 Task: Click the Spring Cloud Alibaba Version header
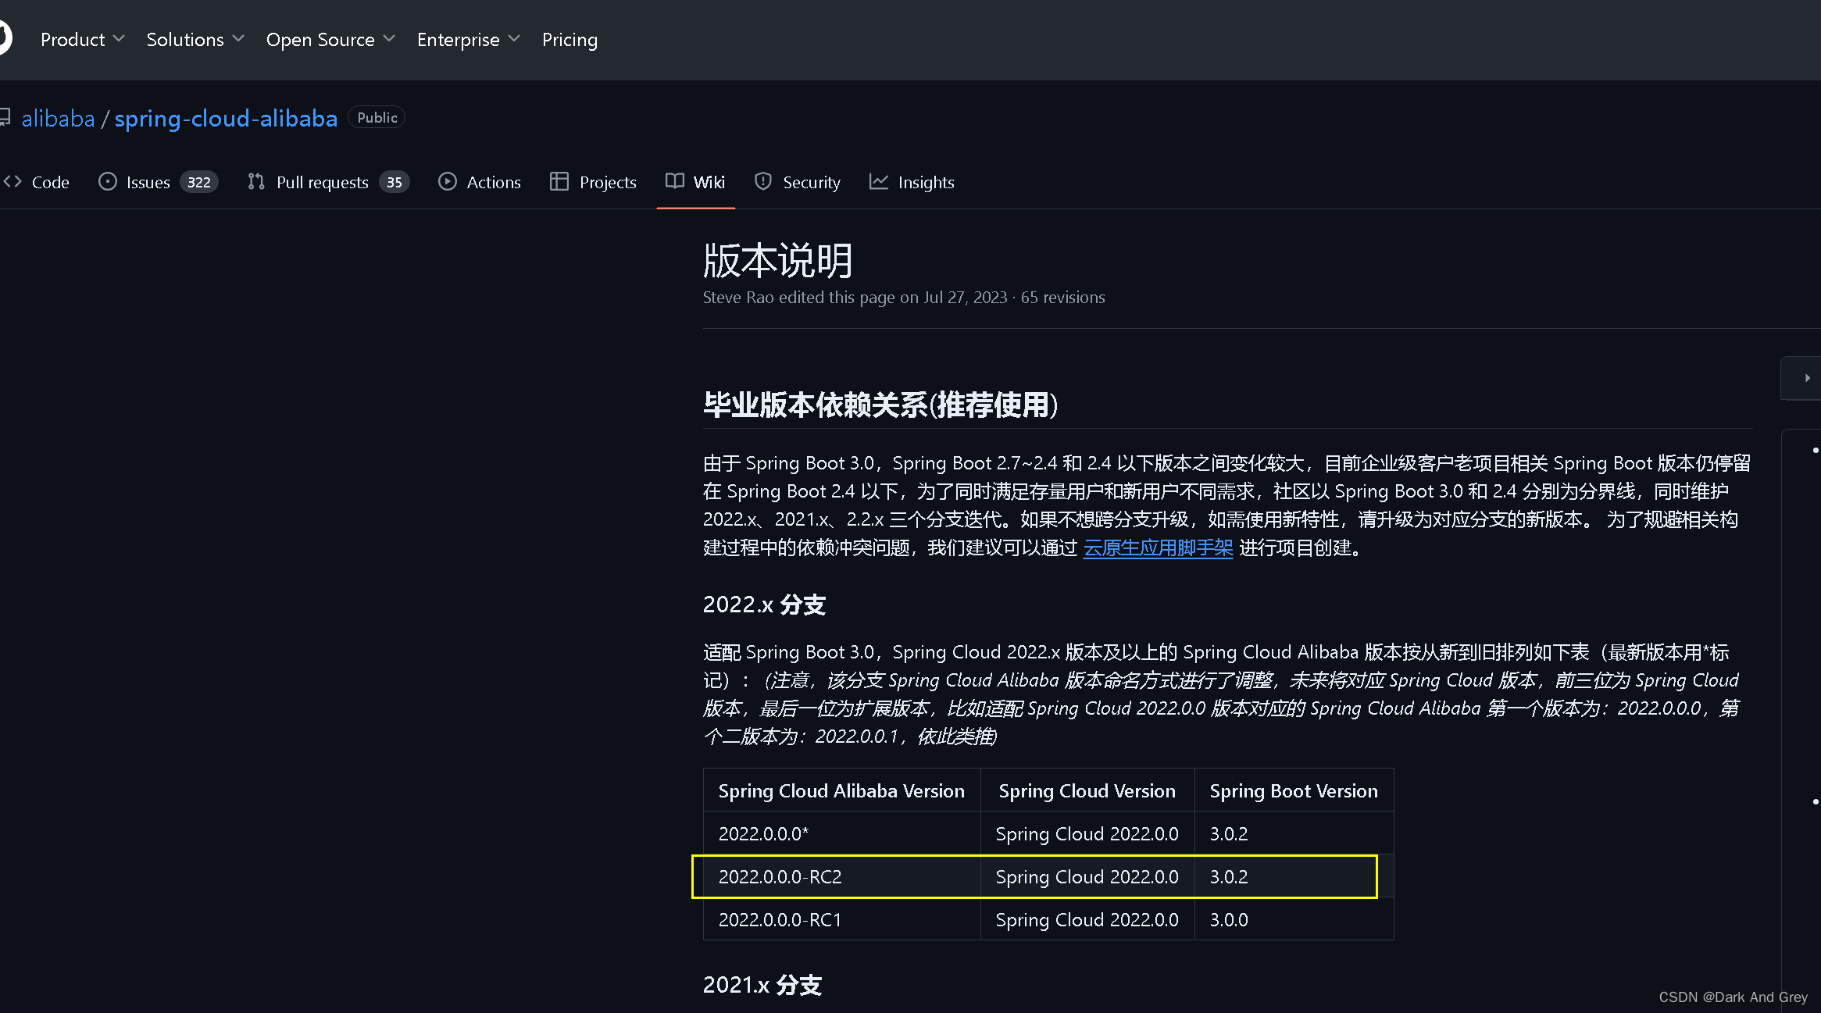pos(841,790)
